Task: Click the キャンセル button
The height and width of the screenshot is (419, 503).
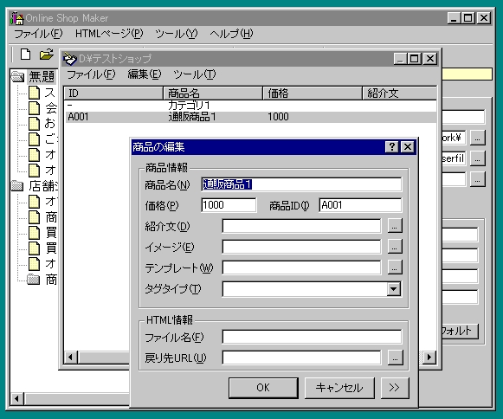Action: (x=339, y=388)
